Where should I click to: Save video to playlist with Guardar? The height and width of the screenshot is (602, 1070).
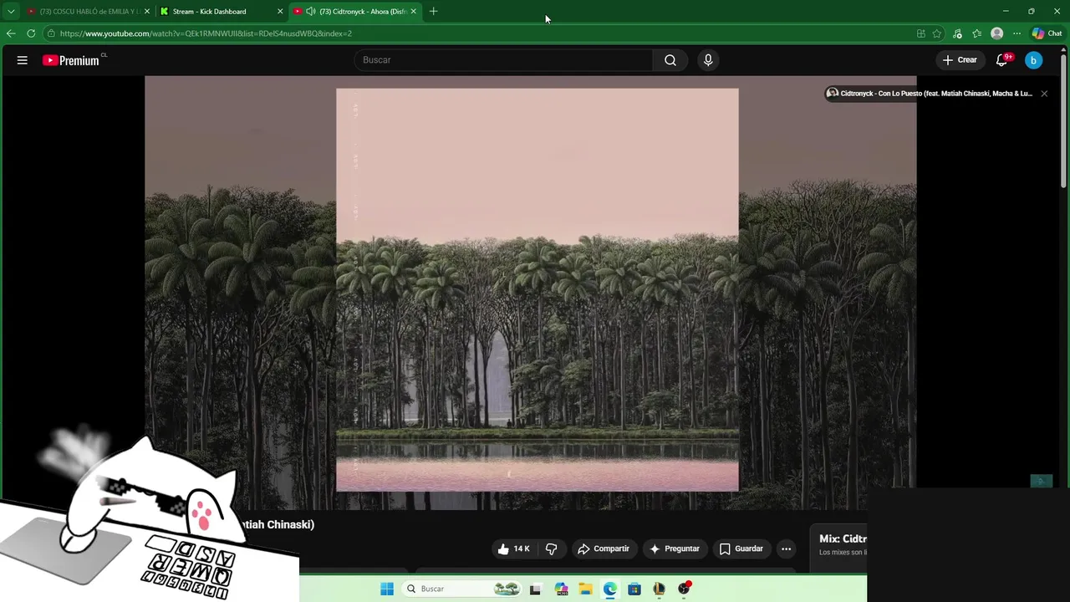pos(741,548)
